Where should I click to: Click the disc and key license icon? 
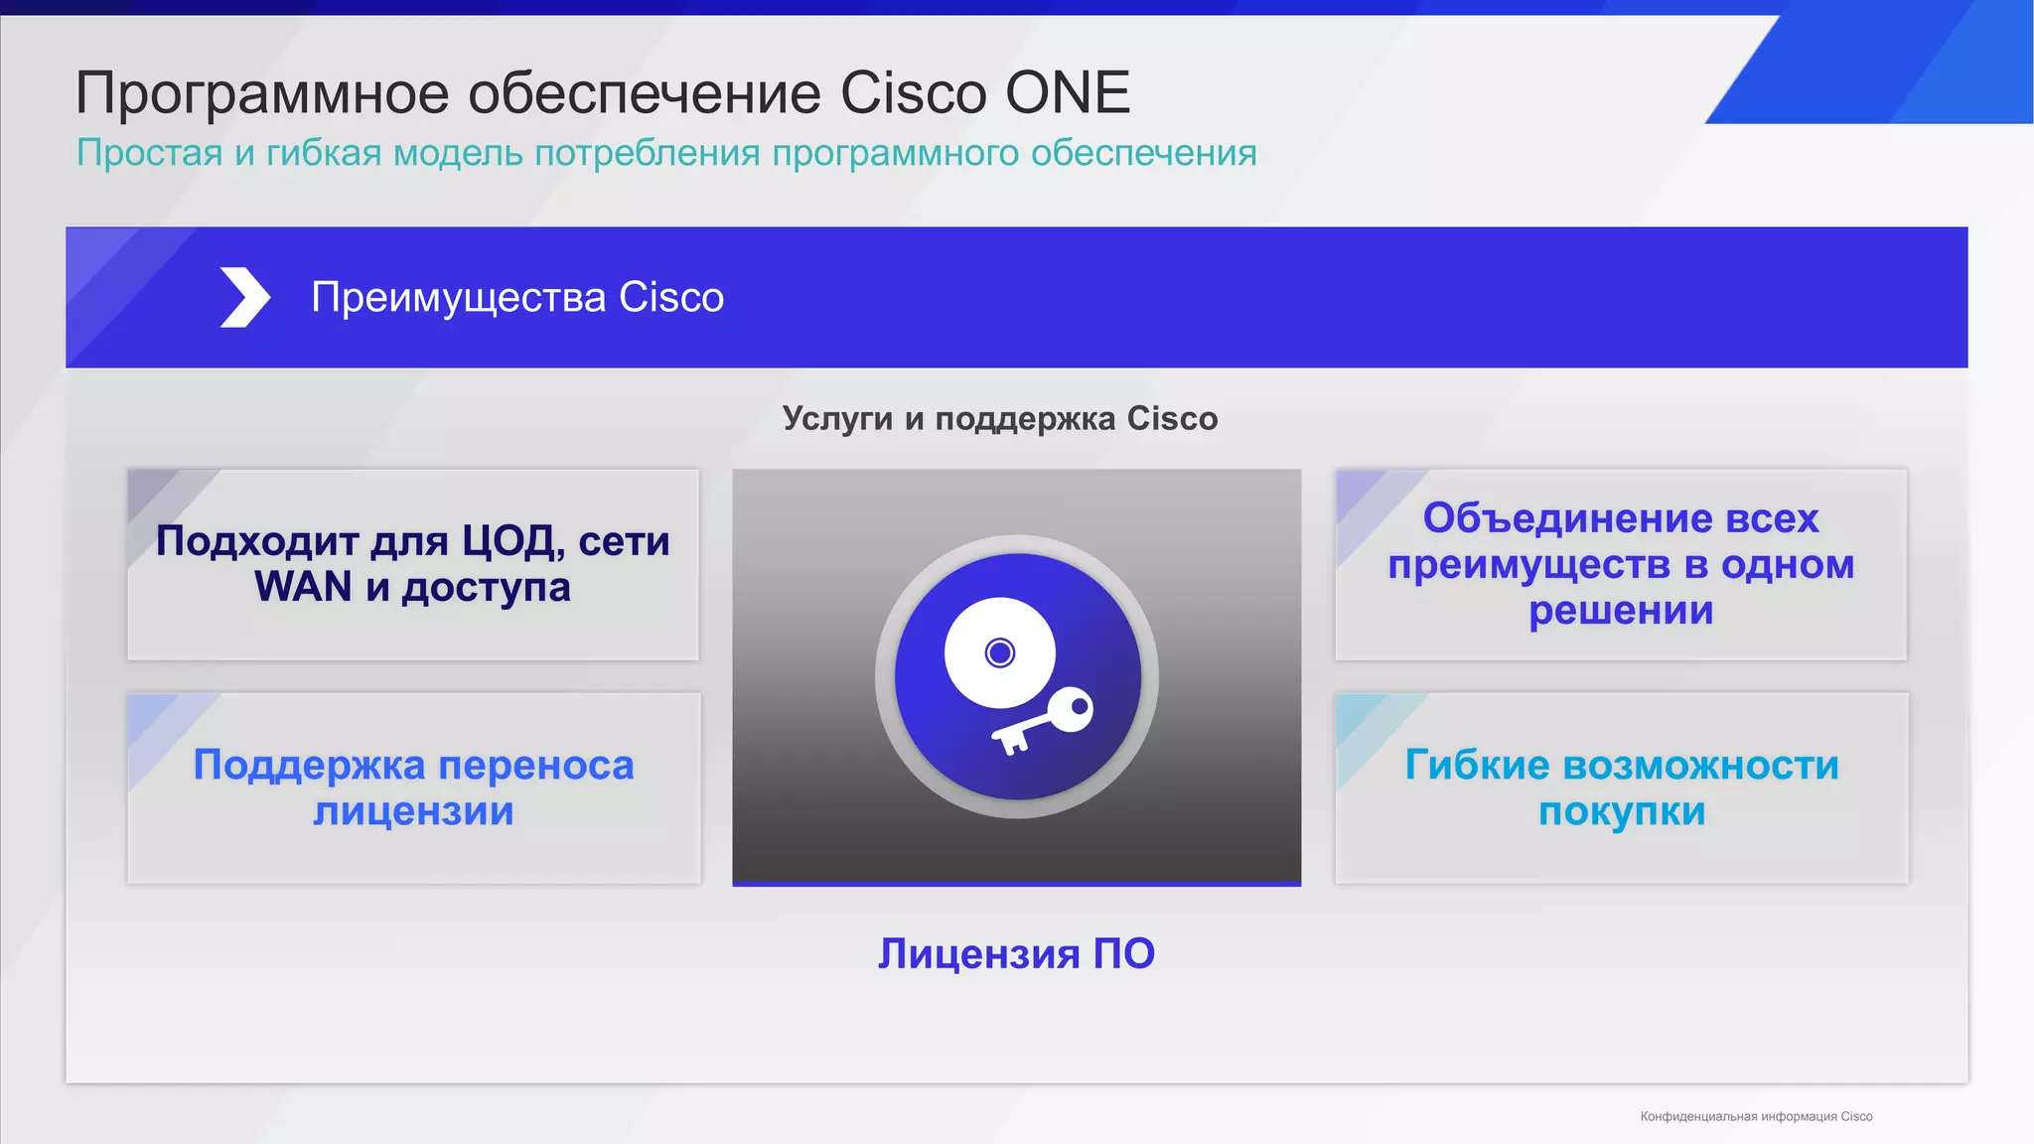pyautogui.click(x=1017, y=676)
